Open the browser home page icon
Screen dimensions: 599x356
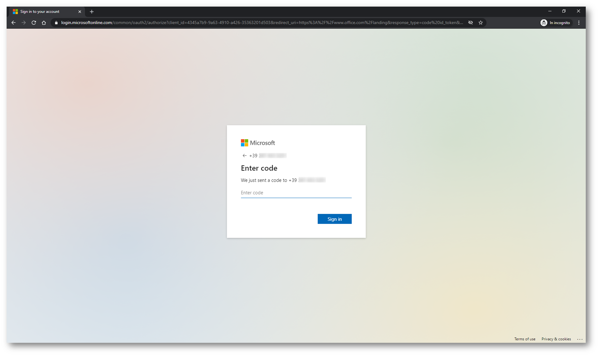pos(44,23)
